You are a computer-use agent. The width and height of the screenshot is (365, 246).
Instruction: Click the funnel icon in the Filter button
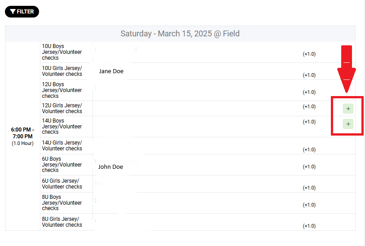point(13,12)
